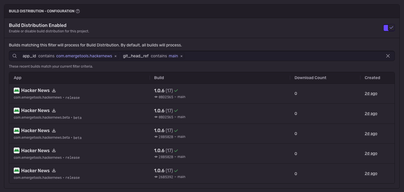Download the Hacker News beta build 28B582B
This screenshot has height=192, width=404.
tap(54, 131)
